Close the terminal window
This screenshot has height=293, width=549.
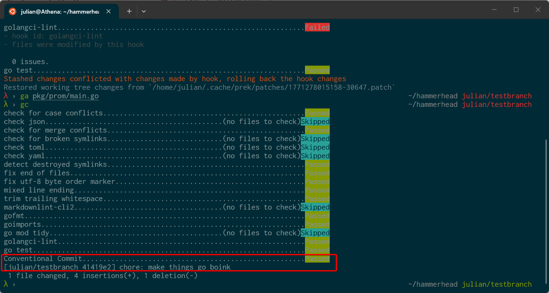(x=538, y=10)
